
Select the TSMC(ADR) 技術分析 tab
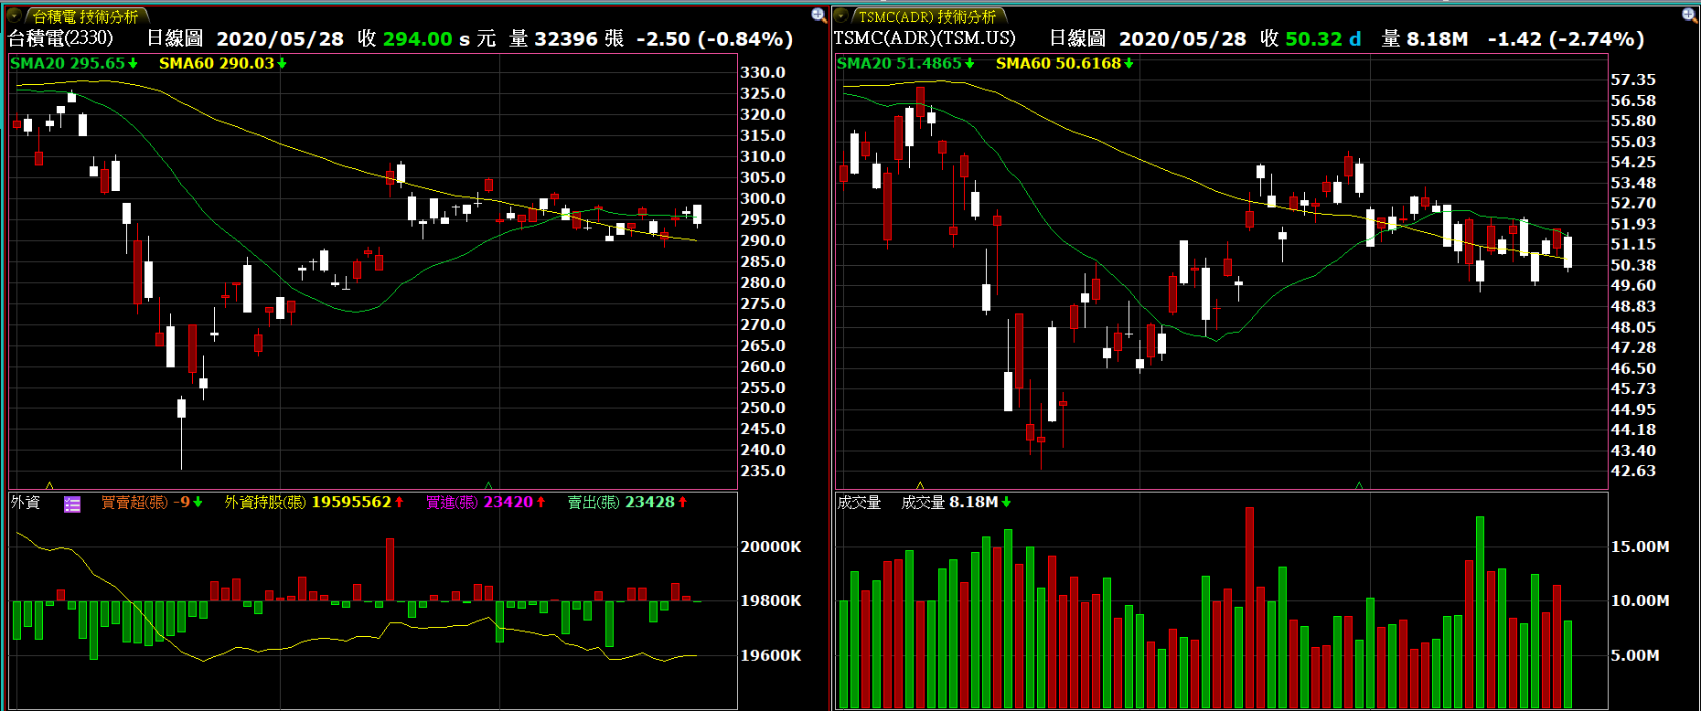927,16
